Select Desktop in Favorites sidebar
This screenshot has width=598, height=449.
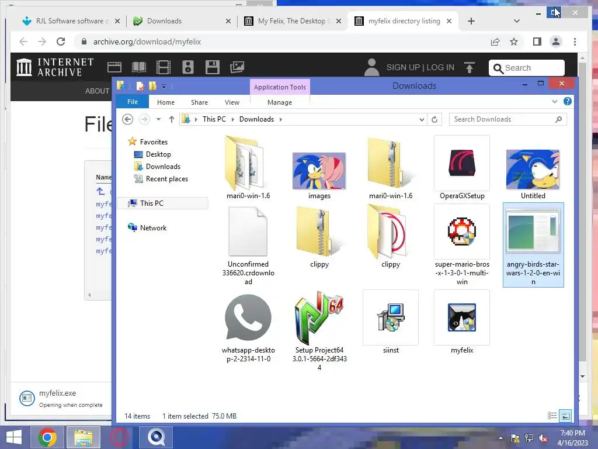[x=158, y=154]
